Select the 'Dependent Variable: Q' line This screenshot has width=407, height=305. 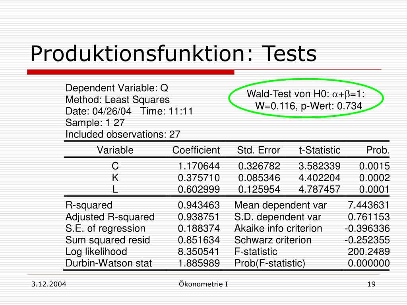(x=117, y=88)
